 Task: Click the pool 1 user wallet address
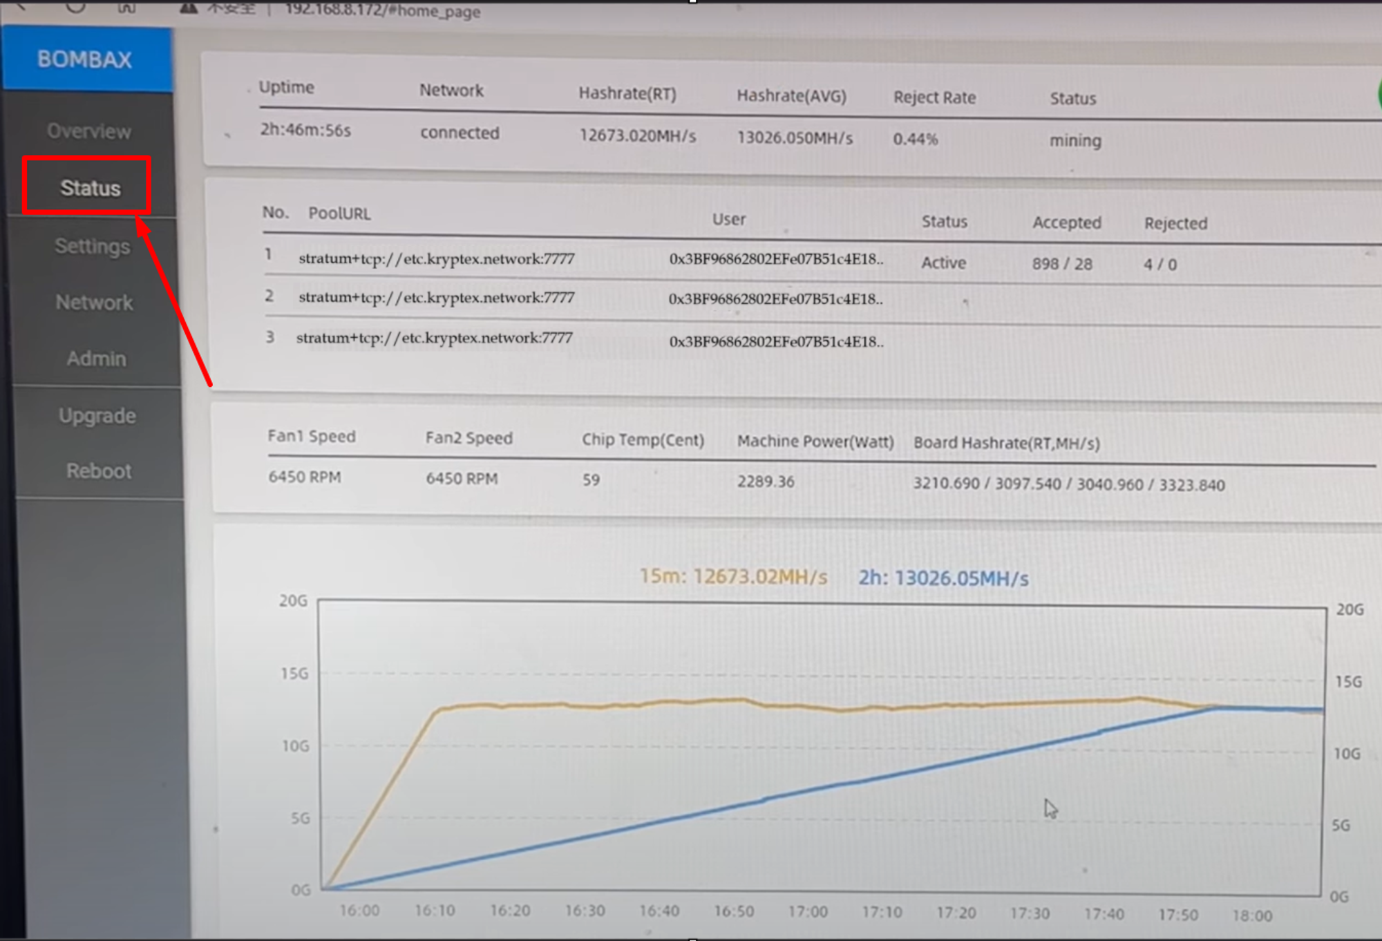(x=776, y=260)
